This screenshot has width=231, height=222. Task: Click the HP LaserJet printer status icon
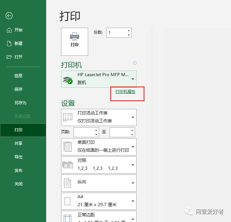click(68, 80)
